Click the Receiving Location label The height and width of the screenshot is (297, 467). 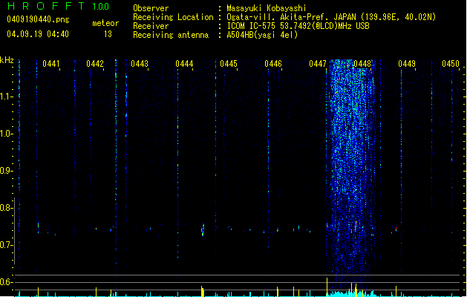pyautogui.click(x=173, y=17)
